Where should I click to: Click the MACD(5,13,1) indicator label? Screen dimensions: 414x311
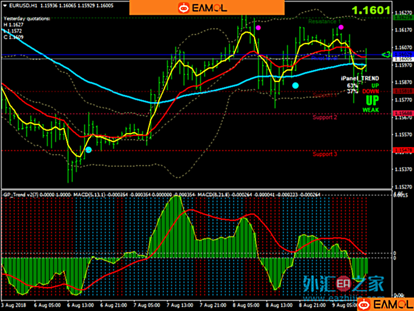pos(90,195)
